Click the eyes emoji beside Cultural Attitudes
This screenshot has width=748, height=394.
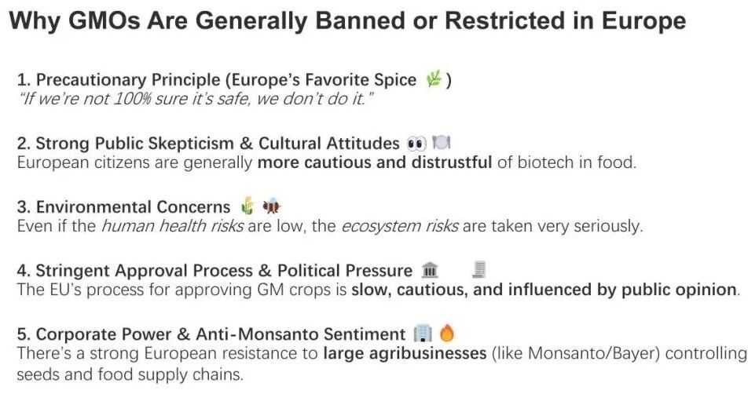416,144
